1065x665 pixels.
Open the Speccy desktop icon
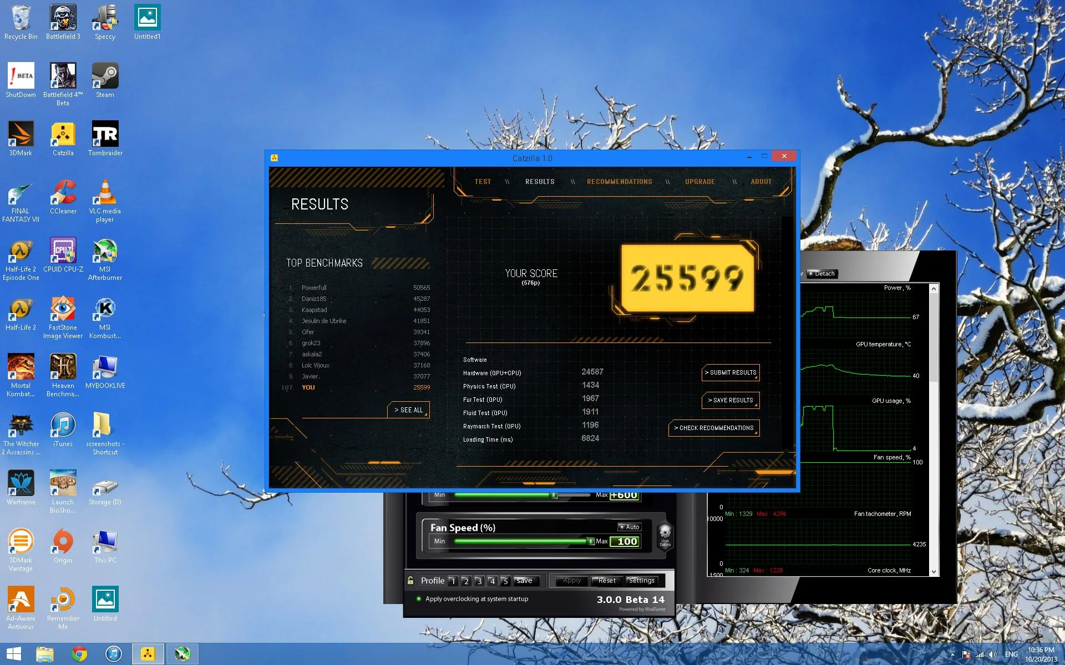105,22
